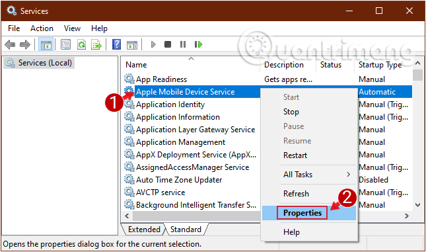Image resolution: width=426 pixels, height=252 pixels.
Task: Choose Refresh in the context menu
Action: tap(309, 194)
